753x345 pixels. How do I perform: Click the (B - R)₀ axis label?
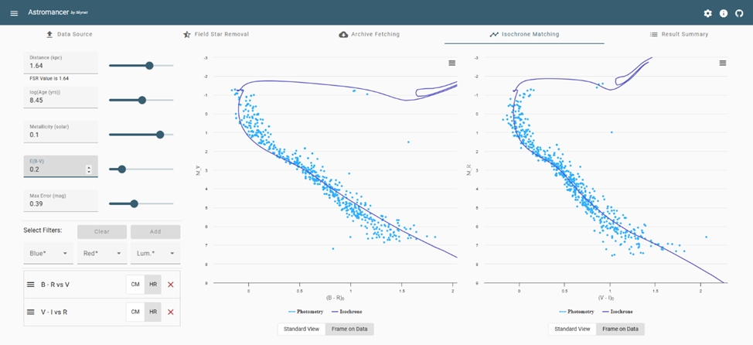336,299
